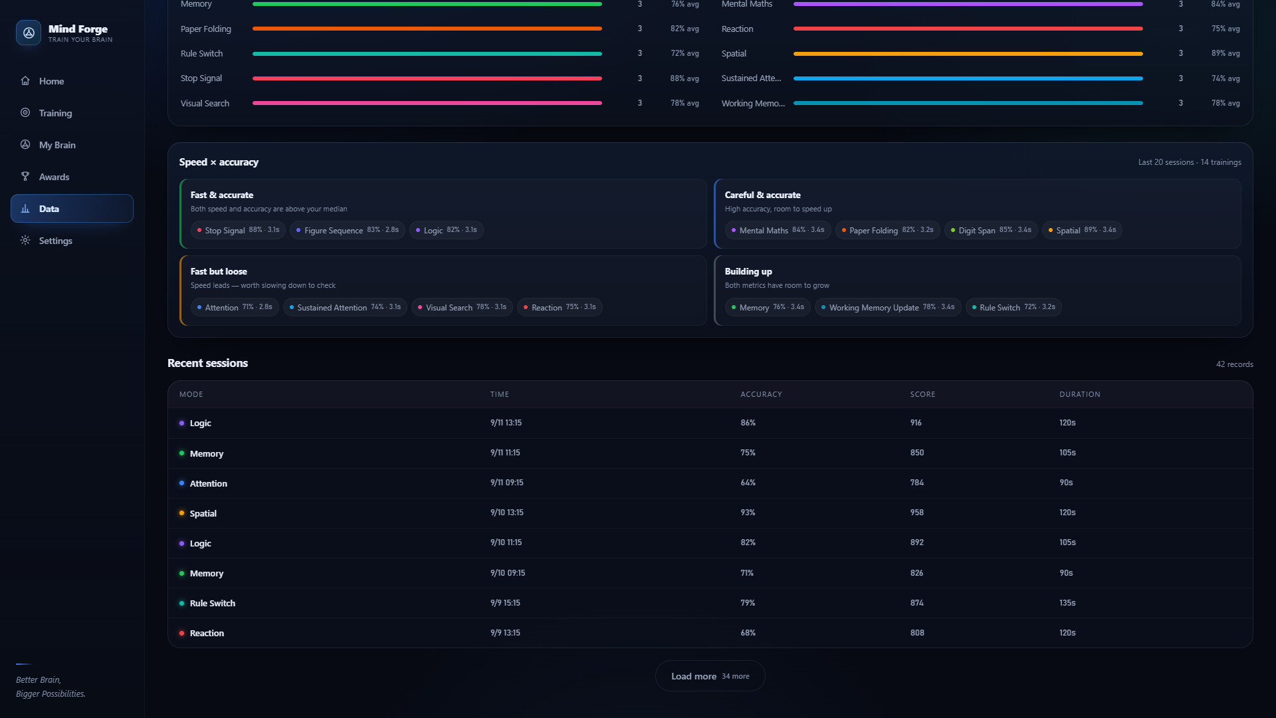This screenshot has height=718, width=1276.
Task: Click the Paper Folding progress bar
Action: [x=427, y=29]
